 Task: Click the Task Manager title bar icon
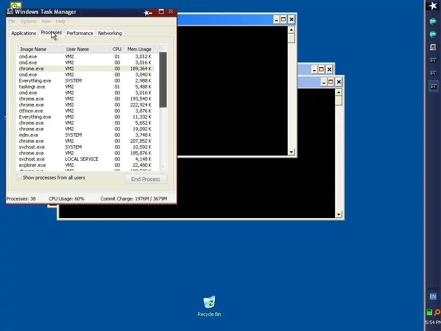coord(10,12)
